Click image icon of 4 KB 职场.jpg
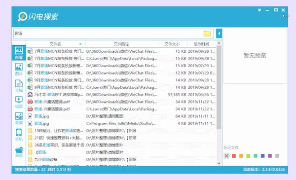The height and width of the screenshot is (180, 296). (30, 123)
